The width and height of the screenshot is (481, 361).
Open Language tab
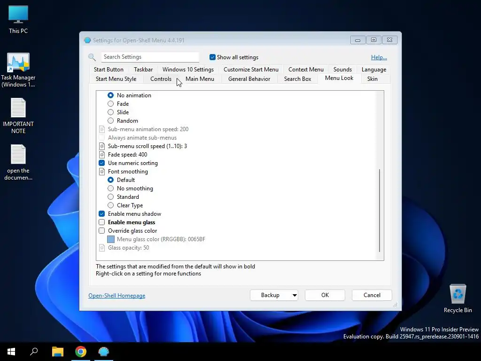pyautogui.click(x=373, y=70)
